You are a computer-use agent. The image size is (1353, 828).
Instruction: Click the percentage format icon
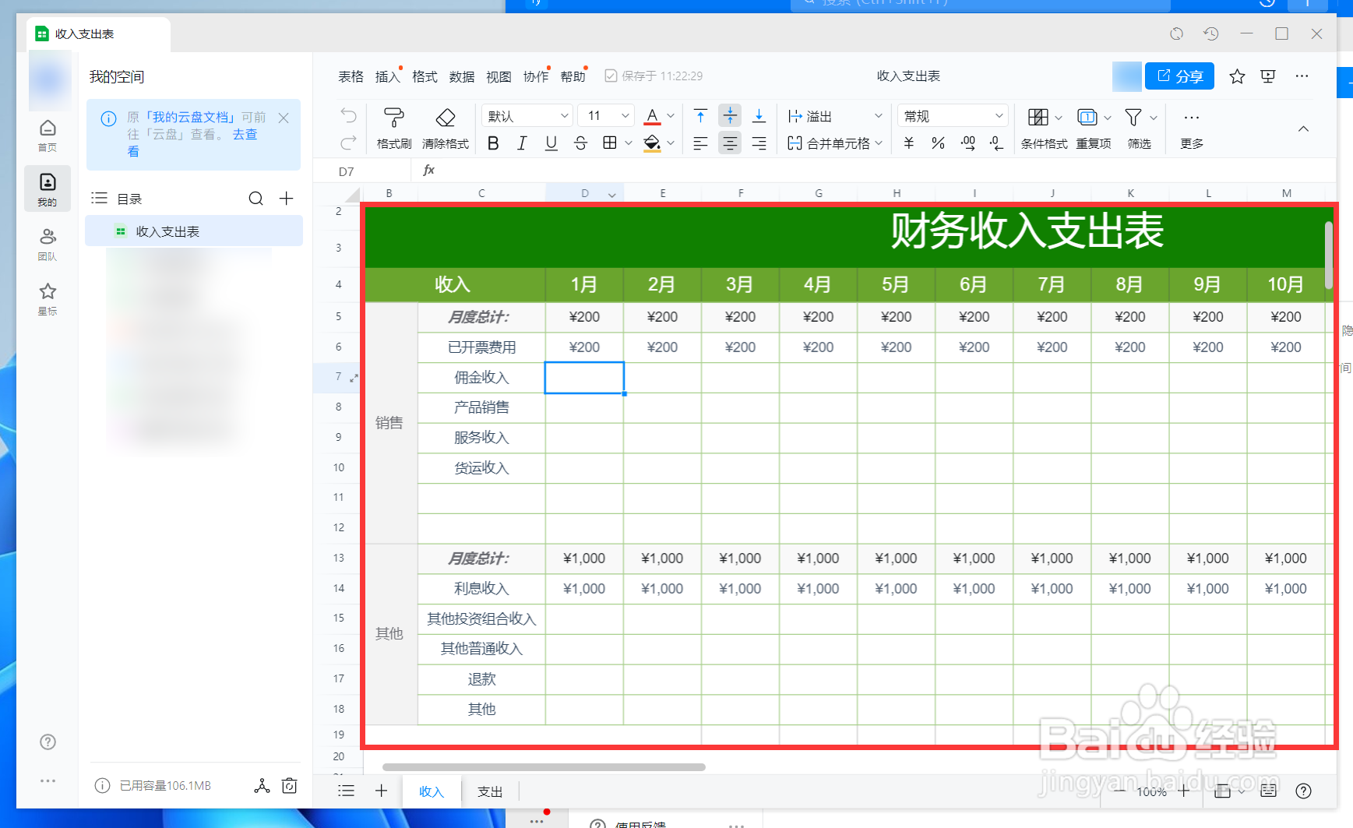coord(938,143)
